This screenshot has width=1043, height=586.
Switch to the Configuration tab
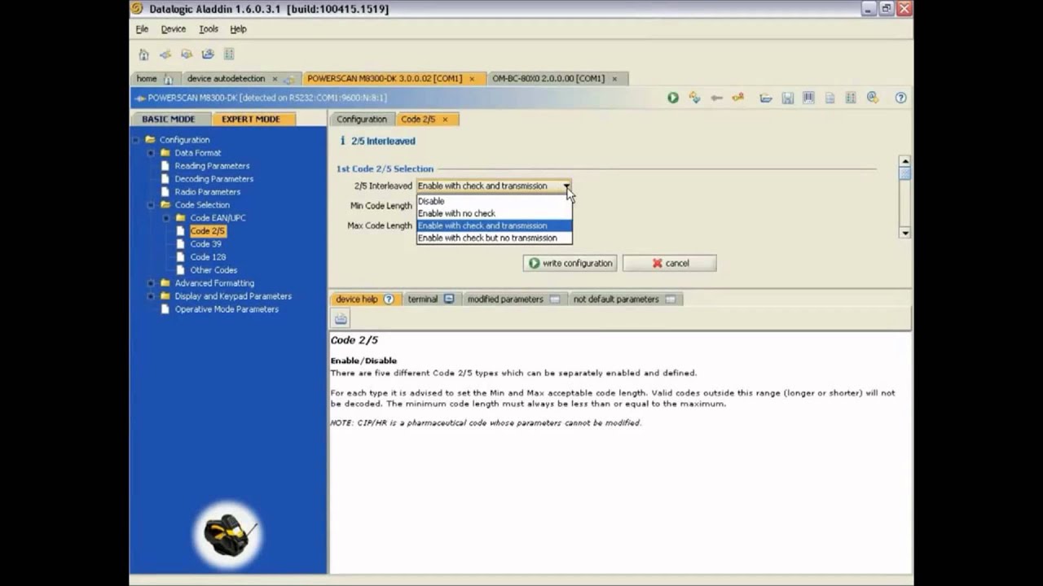pyautogui.click(x=362, y=120)
